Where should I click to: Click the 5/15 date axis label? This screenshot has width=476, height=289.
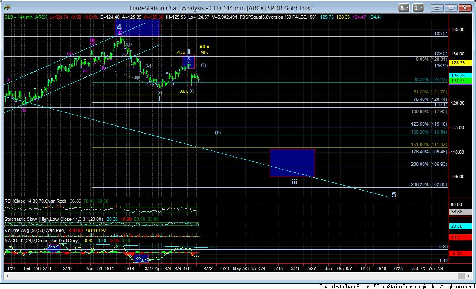[x=279, y=268]
